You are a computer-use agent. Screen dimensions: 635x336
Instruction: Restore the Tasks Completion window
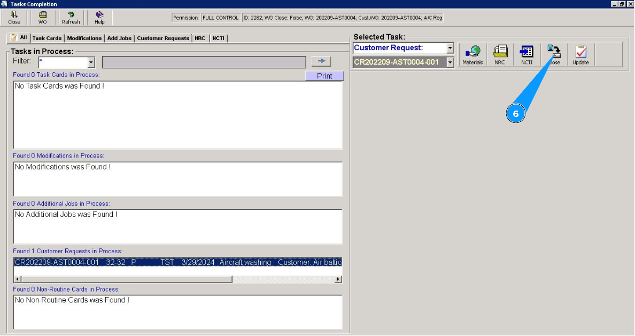[x=622, y=4]
